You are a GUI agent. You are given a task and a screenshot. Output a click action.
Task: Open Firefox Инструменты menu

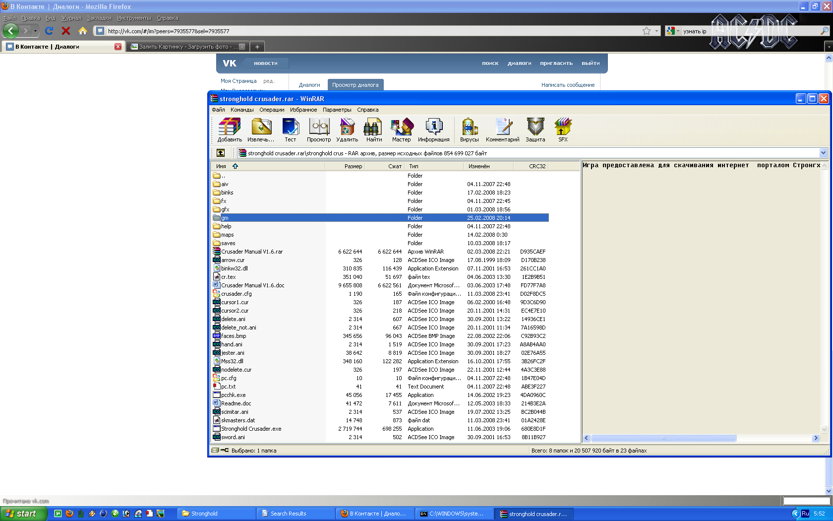(134, 18)
